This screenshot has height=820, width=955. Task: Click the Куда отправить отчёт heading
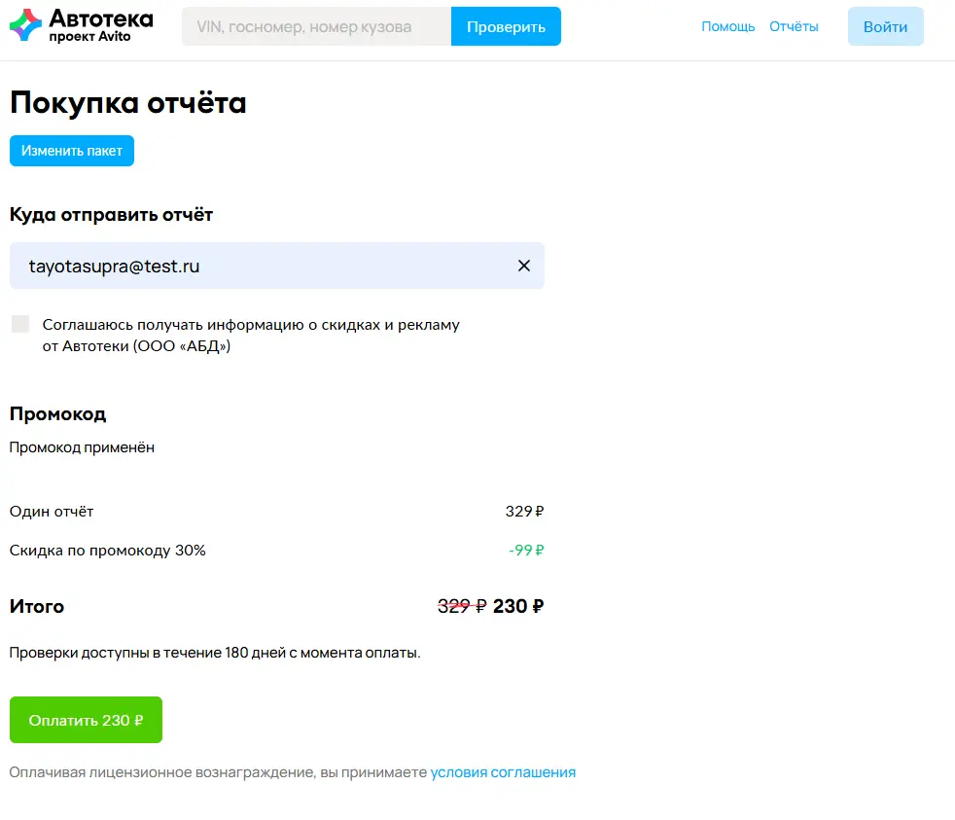[111, 214]
